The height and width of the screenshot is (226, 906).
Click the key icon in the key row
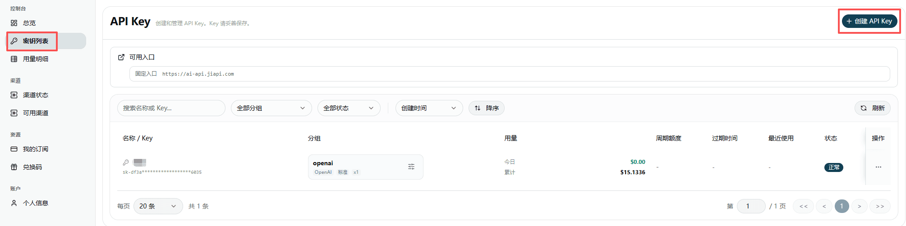click(x=126, y=163)
